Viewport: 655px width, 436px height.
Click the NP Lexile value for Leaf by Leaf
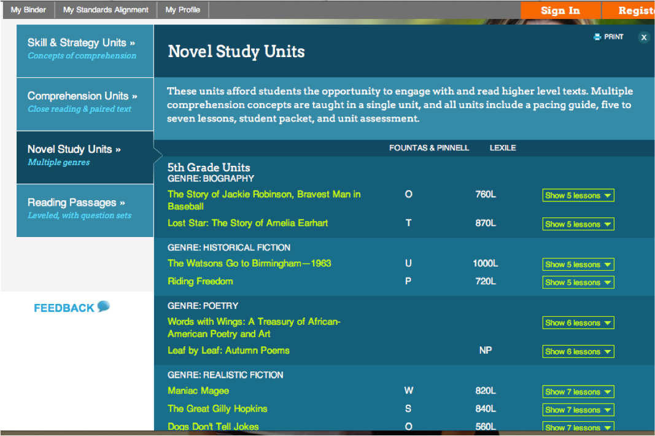tap(486, 350)
